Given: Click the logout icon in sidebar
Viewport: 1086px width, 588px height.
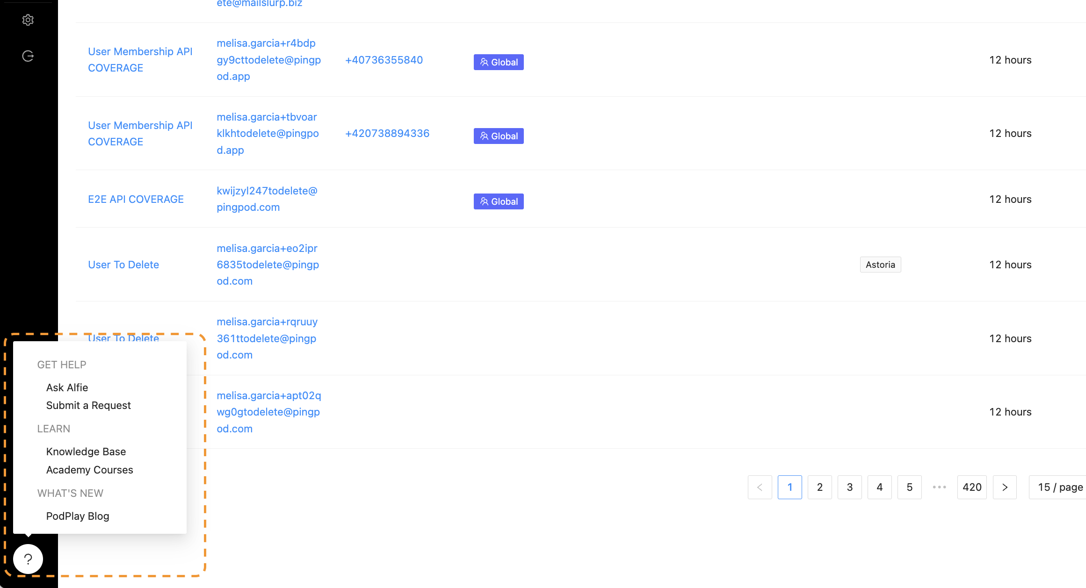Looking at the screenshot, I should tap(28, 56).
